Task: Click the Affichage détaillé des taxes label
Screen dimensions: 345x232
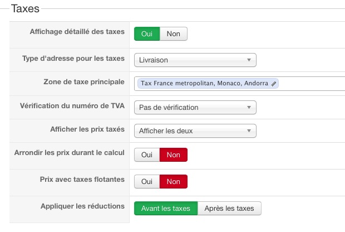Action: point(77,32)
